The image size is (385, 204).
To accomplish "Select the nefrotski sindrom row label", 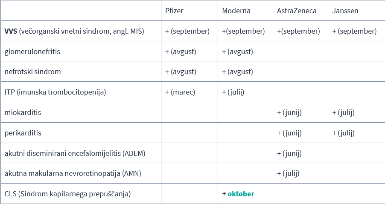I will pyautogui.click(x=33, y=72).
